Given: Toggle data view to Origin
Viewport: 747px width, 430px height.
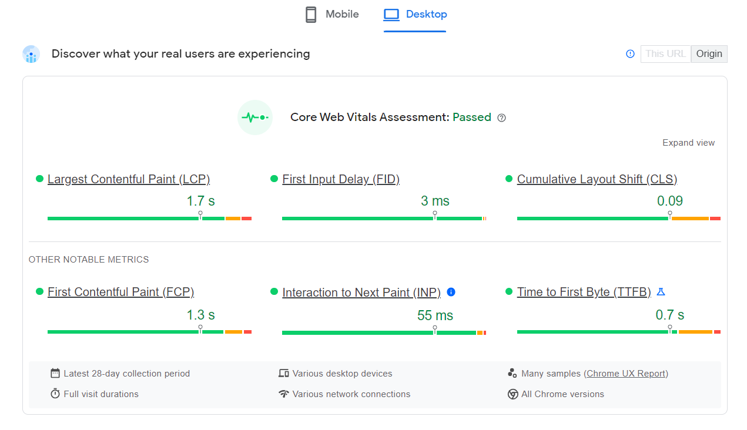Looking at the screenshot, I should [709, 54].
